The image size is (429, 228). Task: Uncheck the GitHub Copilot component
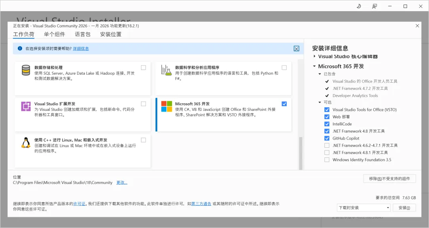tap(327, 138)
